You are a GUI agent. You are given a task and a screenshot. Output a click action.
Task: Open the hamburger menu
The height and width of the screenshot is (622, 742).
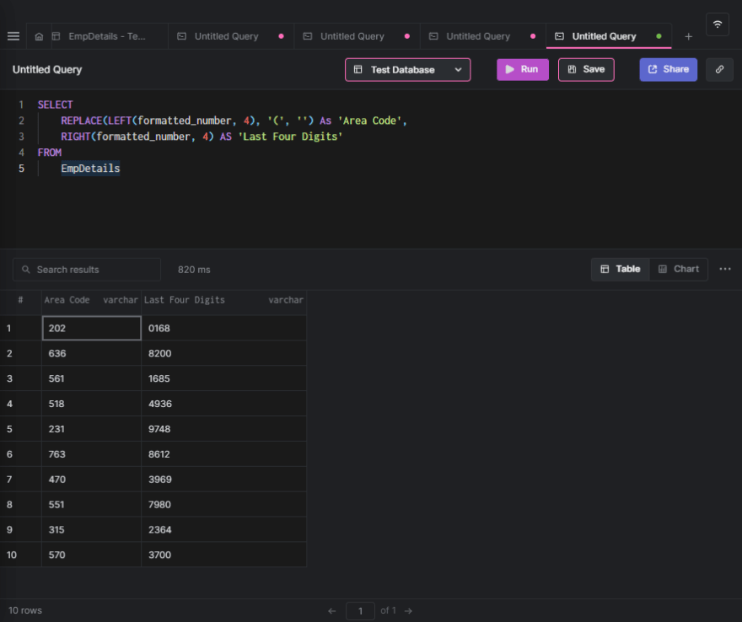tap(13, 36)
